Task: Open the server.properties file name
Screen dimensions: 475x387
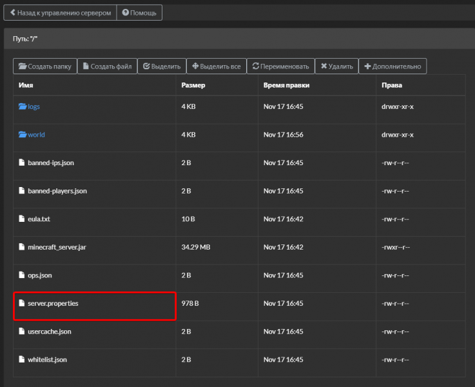Action: click(x=53, y=304)
